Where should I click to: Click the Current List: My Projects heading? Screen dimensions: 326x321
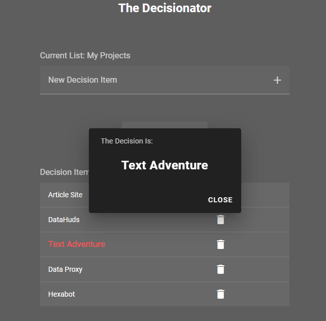coord(85,55)
